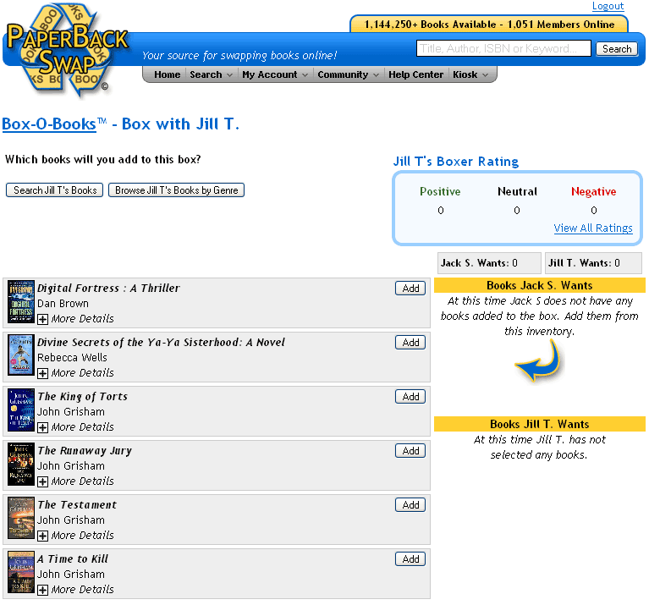Image resolution: width=649 pixels, height=605 pixels.
Task: Click Search Jill T's Books button
Action: pos(55,190)
